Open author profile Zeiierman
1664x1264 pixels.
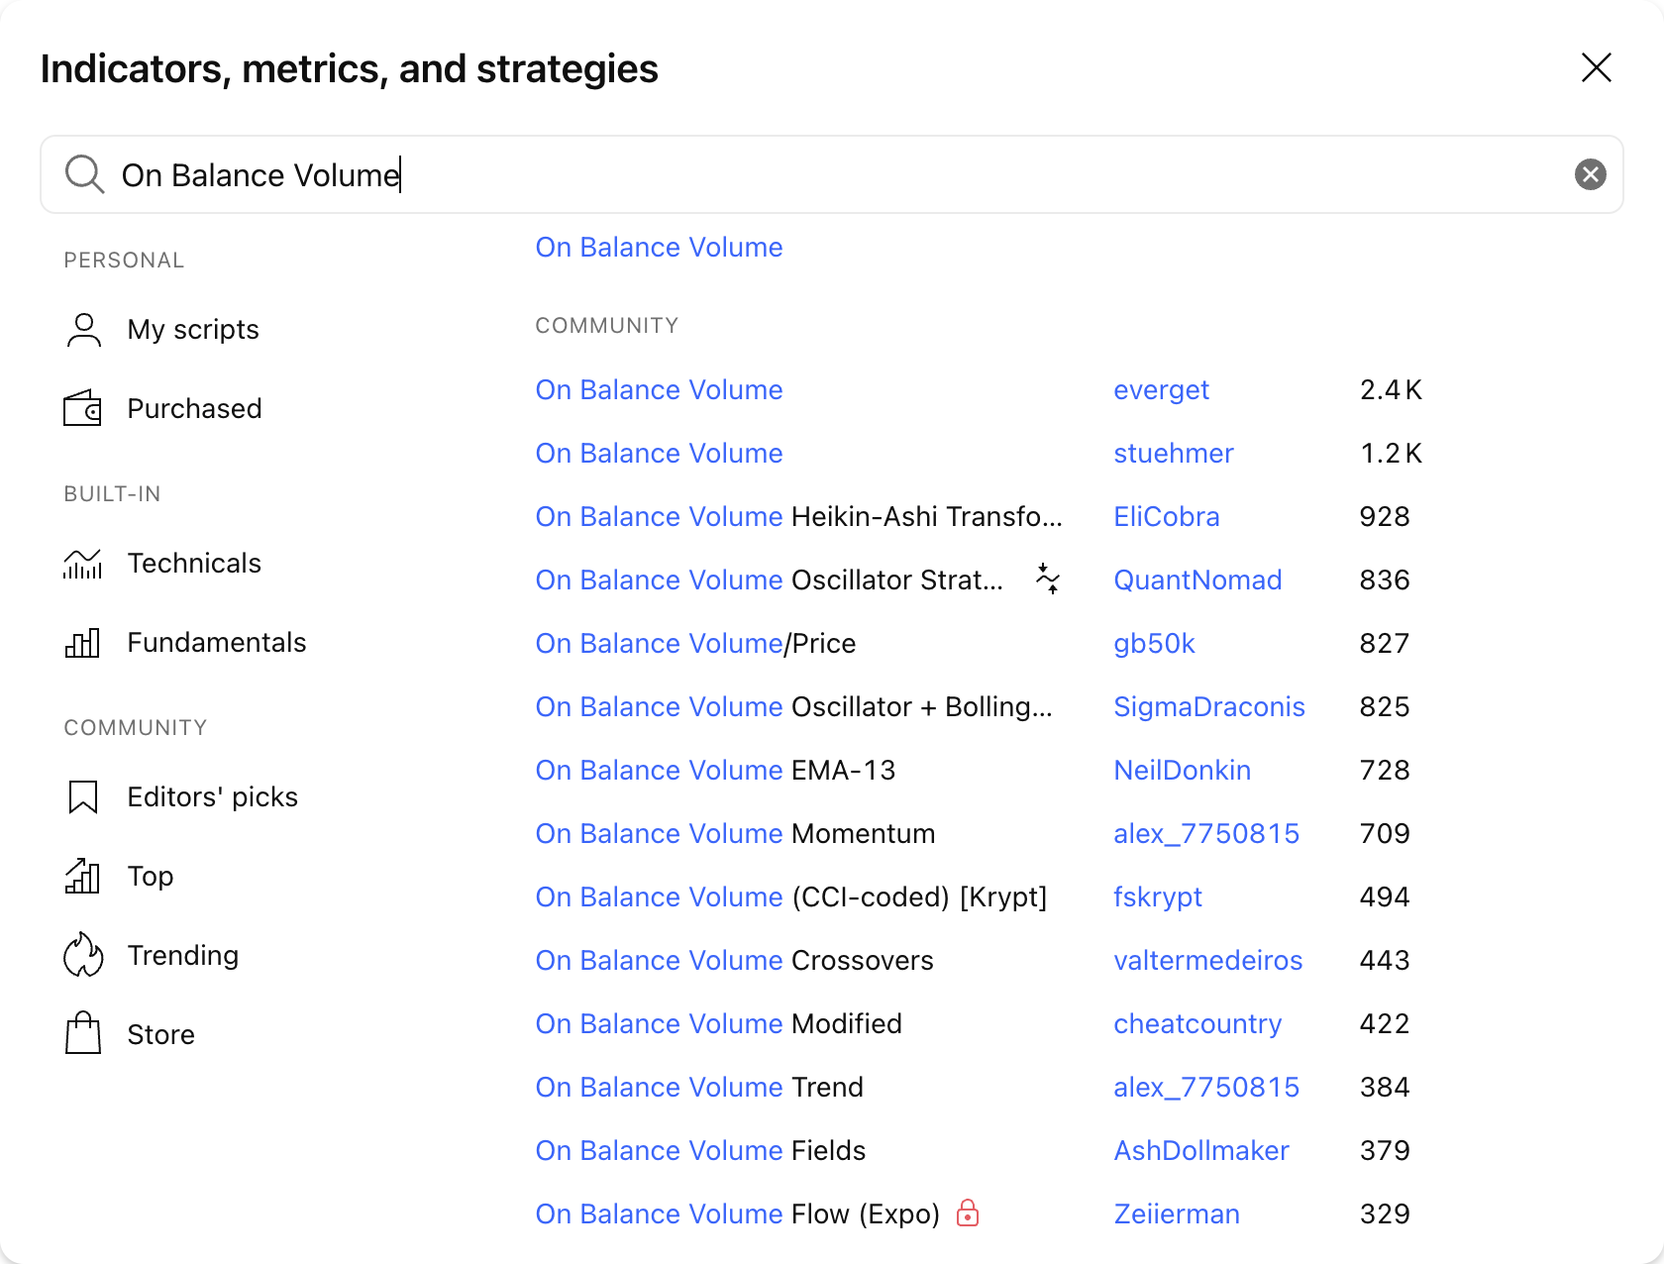1177,1213
